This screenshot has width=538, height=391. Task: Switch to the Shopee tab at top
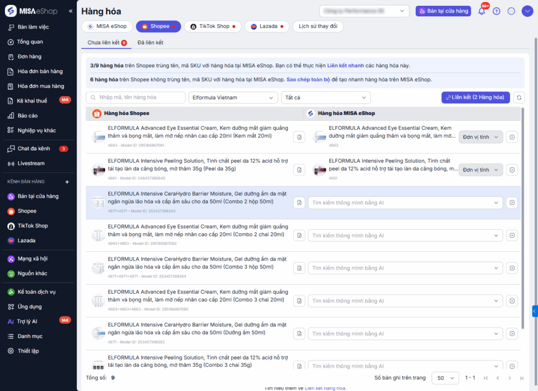click(x=159, y=26)
